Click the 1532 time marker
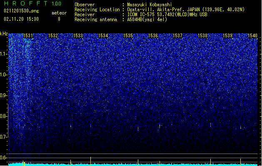 53,35
